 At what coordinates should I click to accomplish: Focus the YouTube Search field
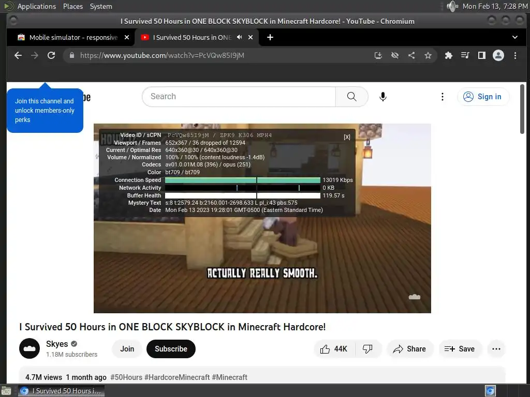(x=239, y=97)
